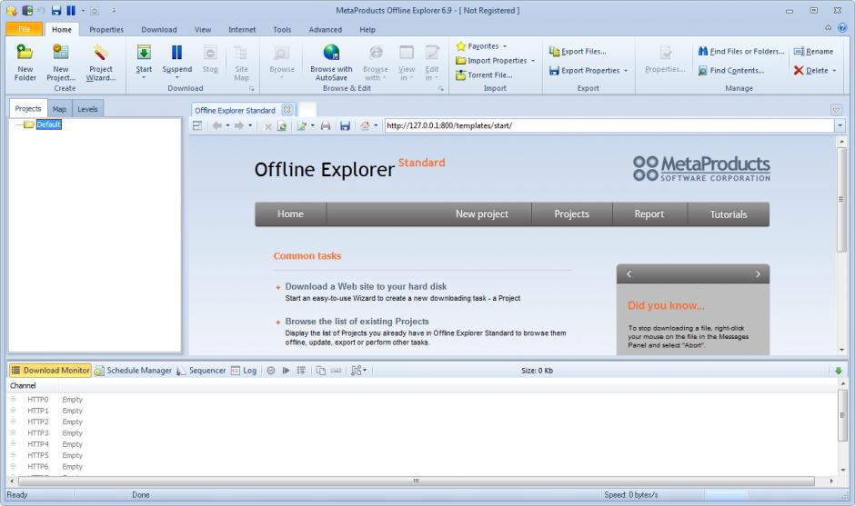
Task: Print the current page
Action: tap(326, 126)
